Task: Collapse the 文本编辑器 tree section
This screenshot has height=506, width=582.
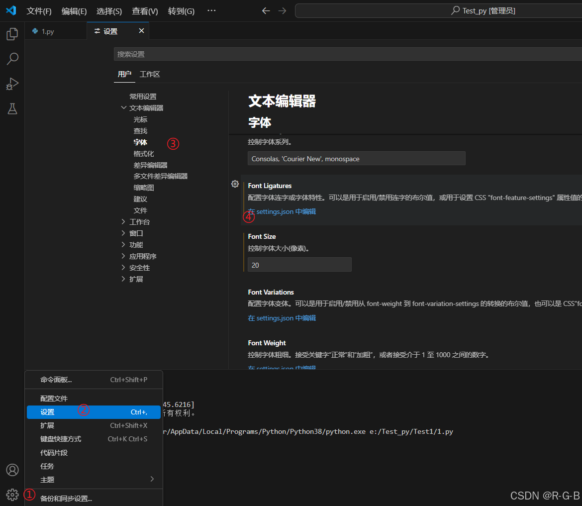Action: click(123, 107)
